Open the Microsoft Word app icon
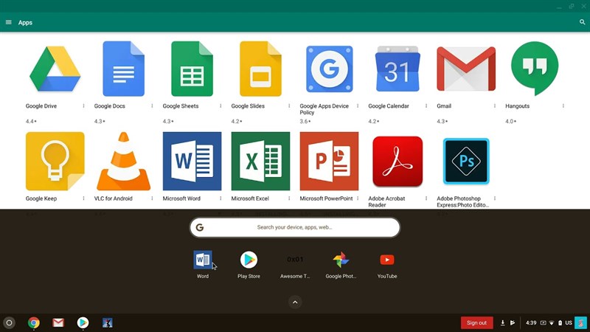590x332 pixels. [192, 161]
